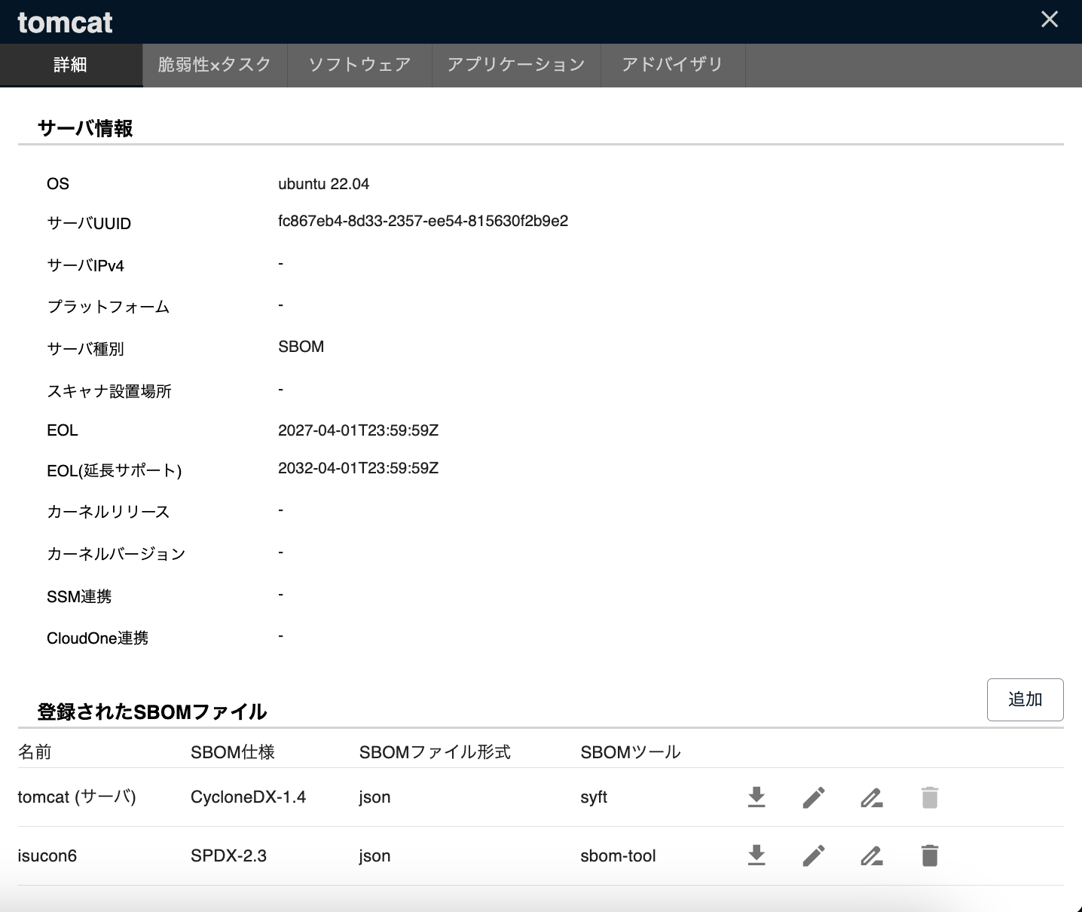Screen dimensions: 1082x912
Task: Click the tomcat (サーバ) name cell
Action: click(77, 797)
